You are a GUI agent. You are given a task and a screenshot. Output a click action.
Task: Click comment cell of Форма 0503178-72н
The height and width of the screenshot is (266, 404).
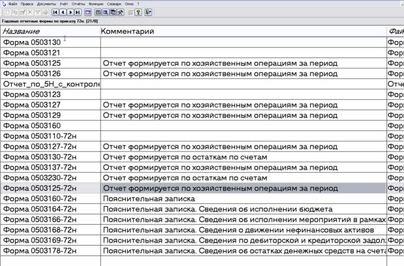coord(243,251)
